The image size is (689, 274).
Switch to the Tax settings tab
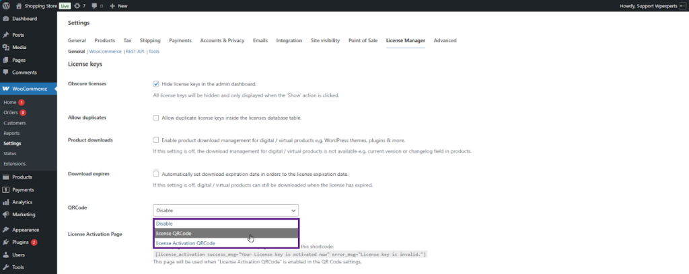click(x=127, y=40)
